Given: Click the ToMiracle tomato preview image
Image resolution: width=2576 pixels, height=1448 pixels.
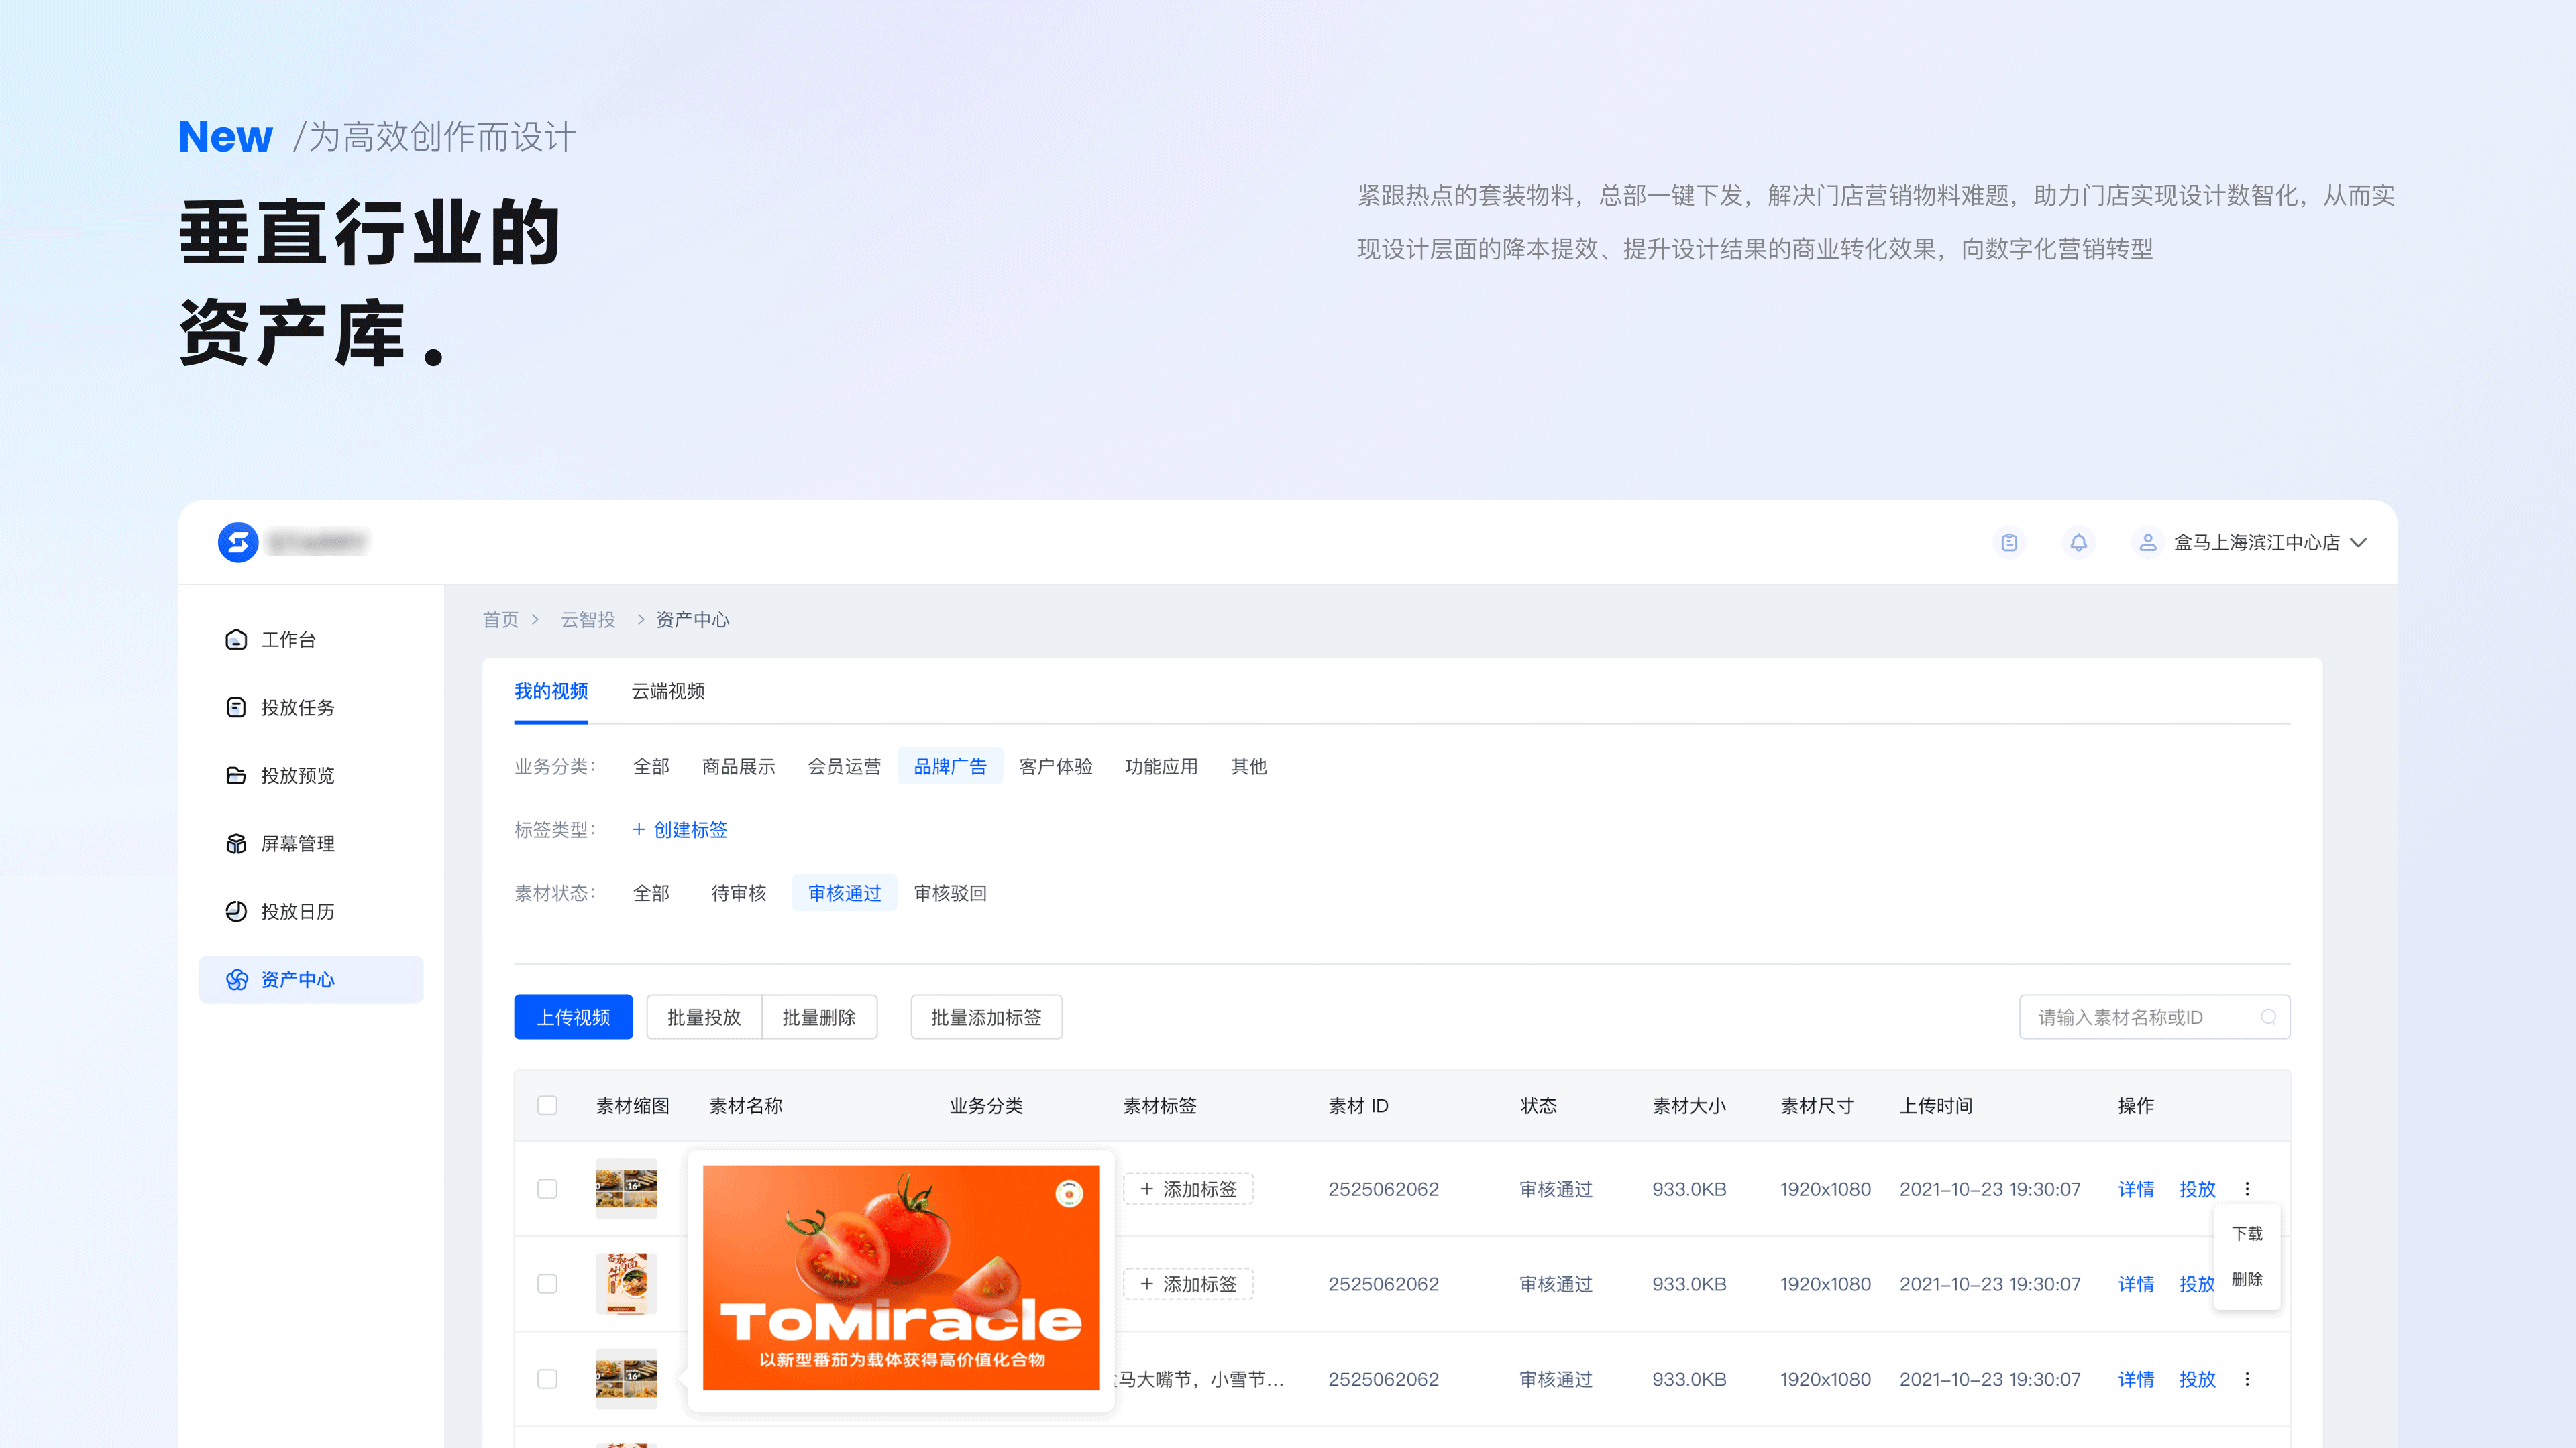Looking at the screenshot, I should pos(901,1278).
